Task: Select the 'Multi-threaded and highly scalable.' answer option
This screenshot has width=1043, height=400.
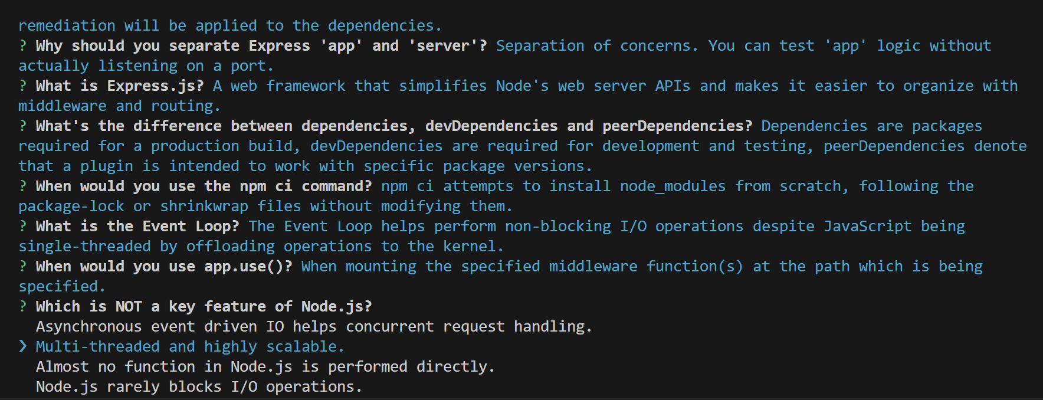Action: pos(190,347)
